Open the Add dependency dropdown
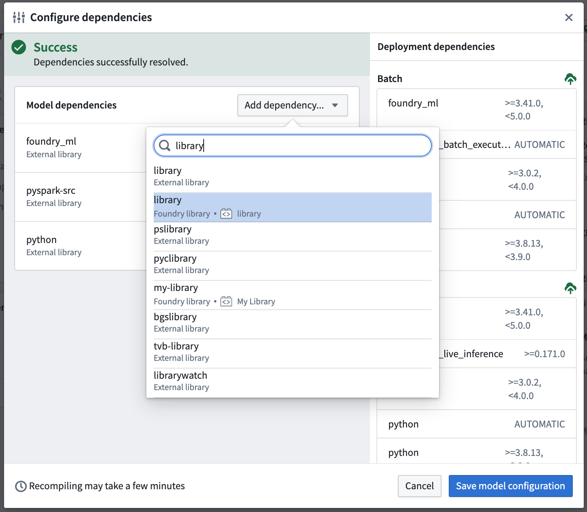The image size is (587, 512). click(292, 105)
